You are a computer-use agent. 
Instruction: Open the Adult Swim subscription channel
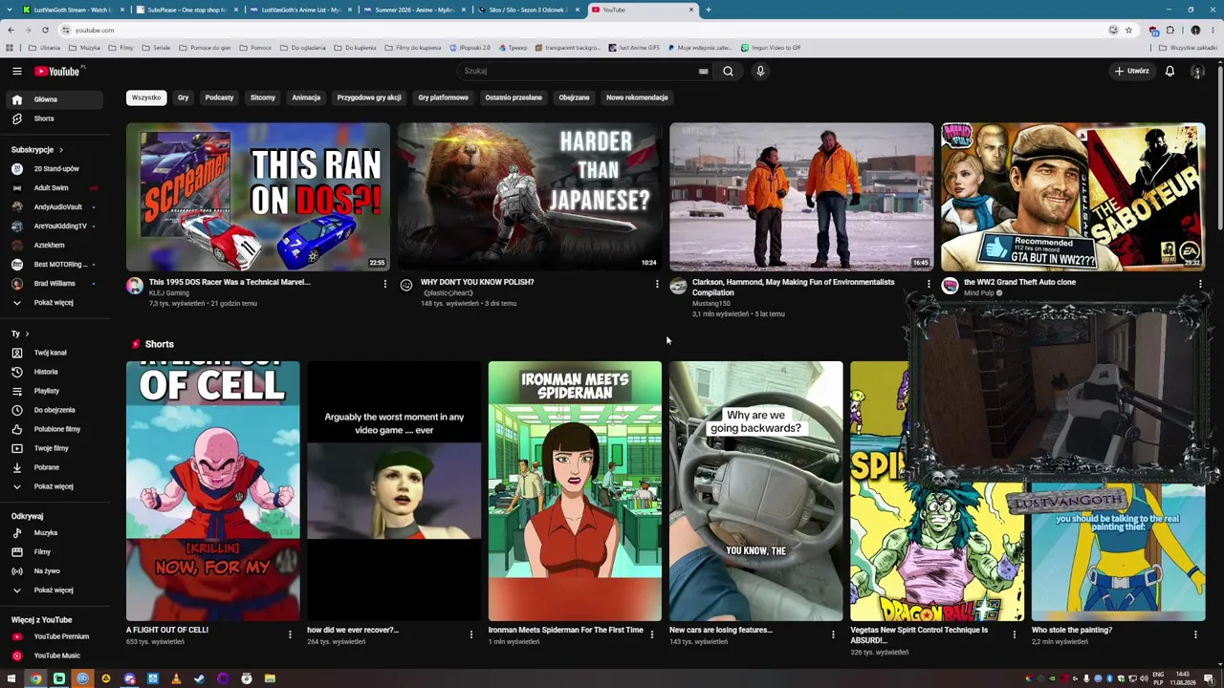click(x=54, y=188)
